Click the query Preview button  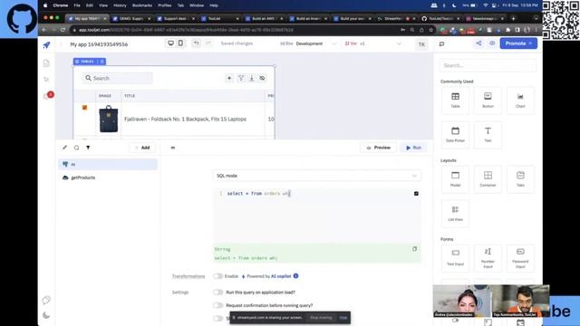379,148
